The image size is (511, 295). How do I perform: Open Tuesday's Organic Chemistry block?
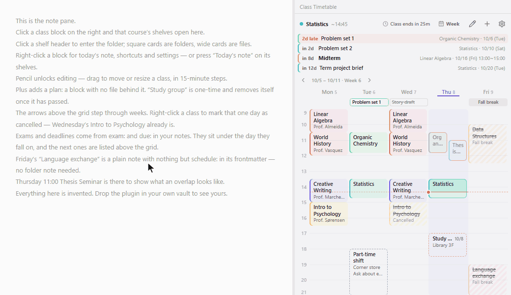[x=368, y=143]
